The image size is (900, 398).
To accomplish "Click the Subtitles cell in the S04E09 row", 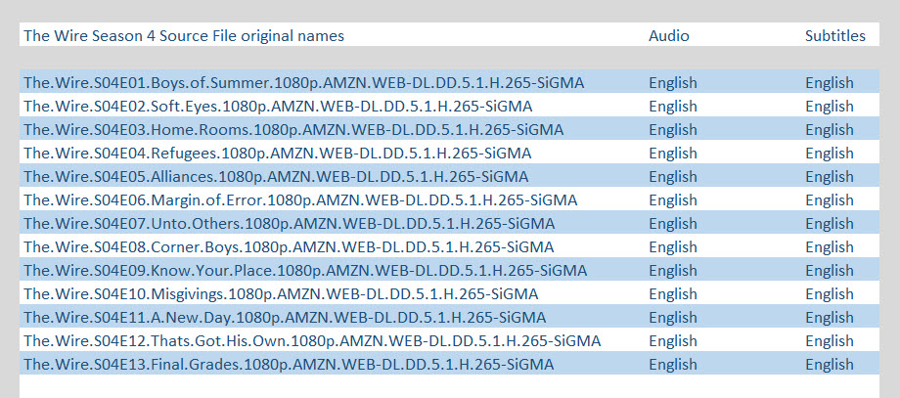I will coord(830,271).
